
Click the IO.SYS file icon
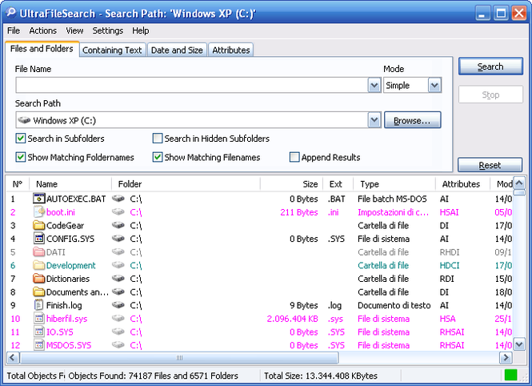pos(39,332)
